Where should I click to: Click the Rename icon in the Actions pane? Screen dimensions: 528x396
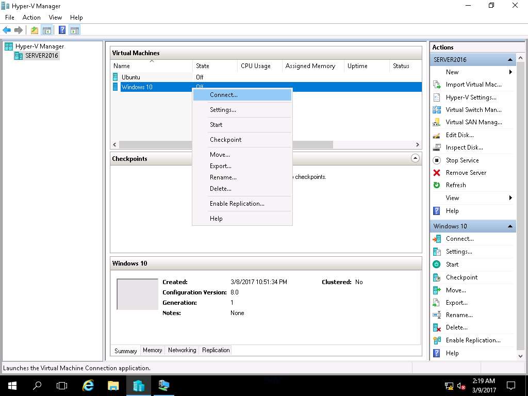[437, 315]
